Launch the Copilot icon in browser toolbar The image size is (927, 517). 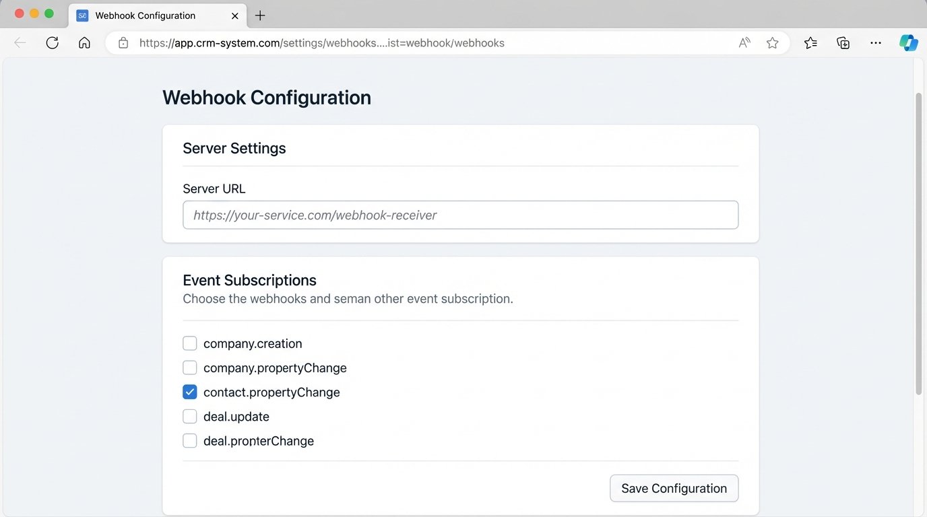point(908,43)
